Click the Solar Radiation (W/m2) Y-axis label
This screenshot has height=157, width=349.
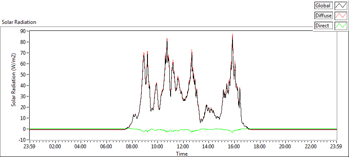[14, 80]
